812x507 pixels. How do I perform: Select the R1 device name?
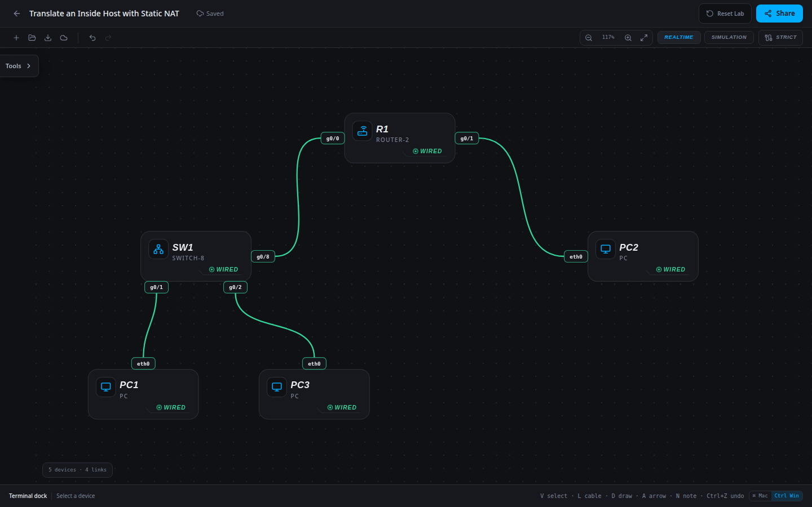(382, 129)
